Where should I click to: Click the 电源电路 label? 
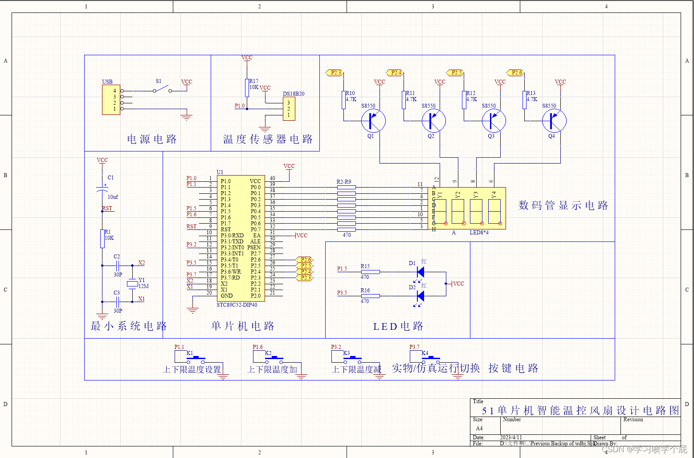[x=152, y=139]
